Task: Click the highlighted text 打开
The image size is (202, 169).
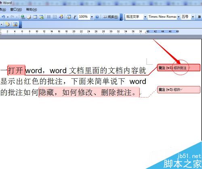Action: click(x=16, y=70)
